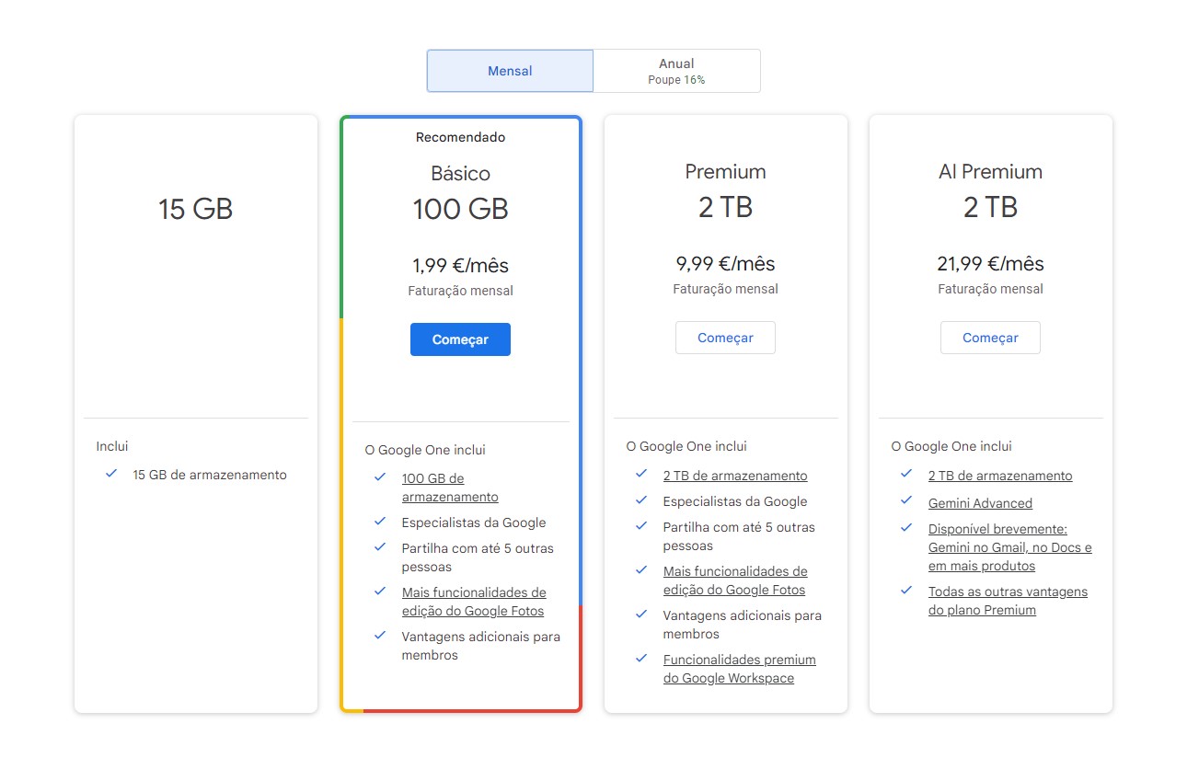
Task: Click checkmark beside 15 GB de armazenamento
Action: (x=111, y=474)
